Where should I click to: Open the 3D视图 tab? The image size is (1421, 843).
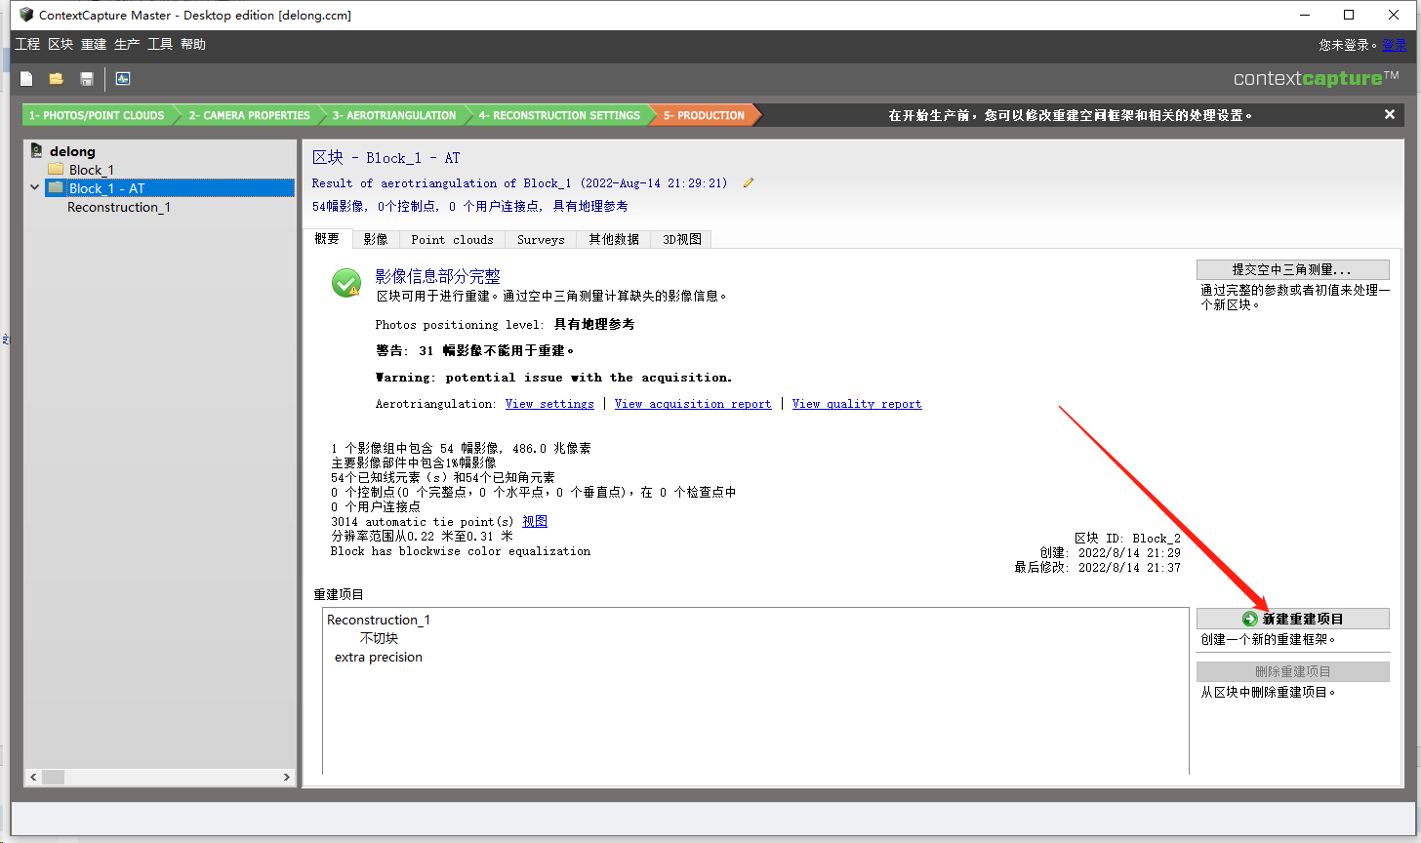[682, 239]
